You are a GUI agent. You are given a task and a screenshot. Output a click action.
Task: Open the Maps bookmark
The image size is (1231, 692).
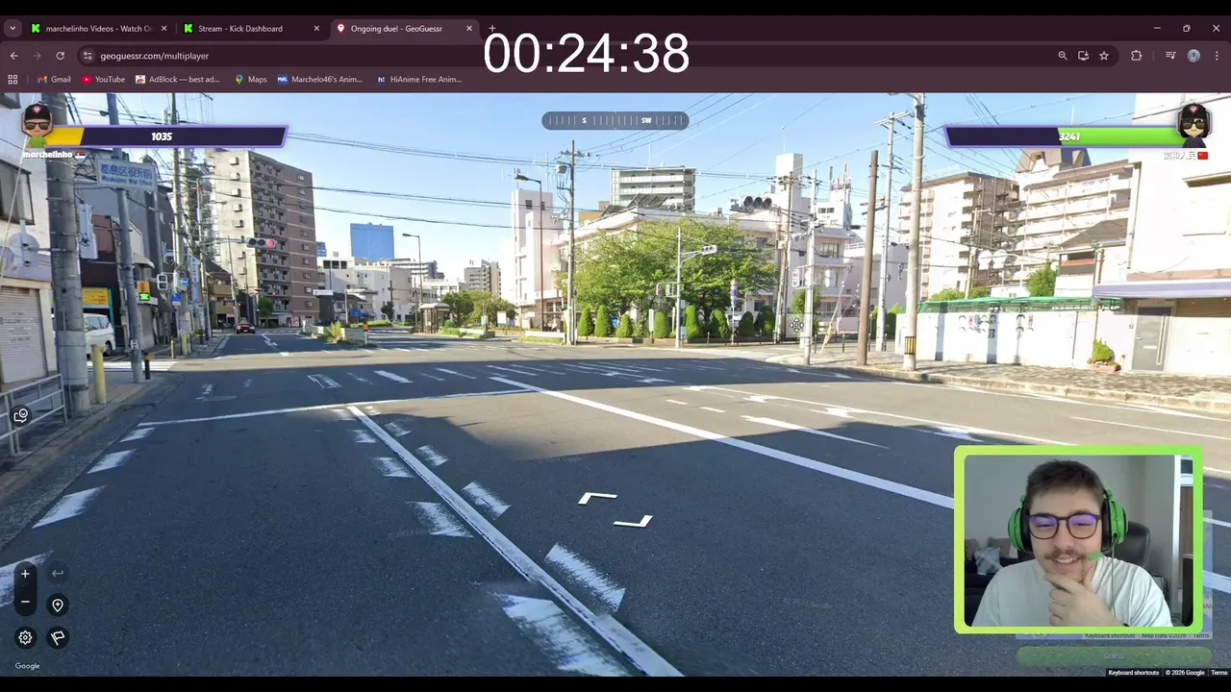[250, 80]
